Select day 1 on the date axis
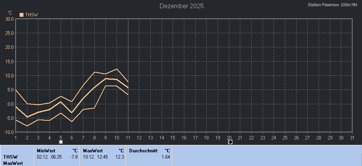The width and height of the screenshot is (362, 166). tap(16, 137)
